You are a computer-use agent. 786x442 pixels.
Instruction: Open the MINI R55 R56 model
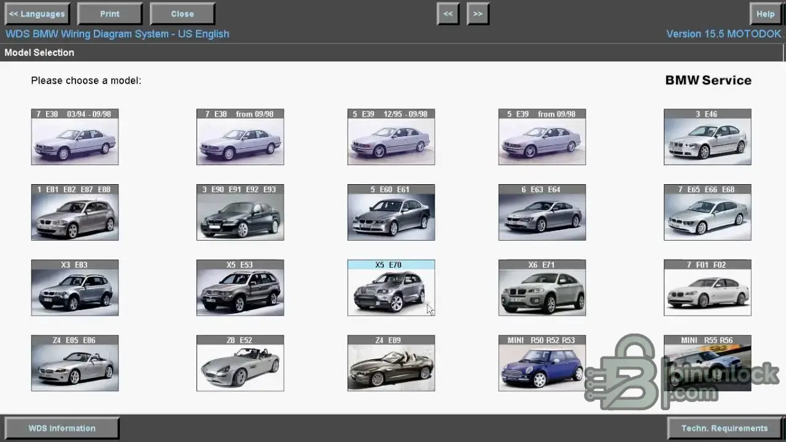[x=707, y=363]
